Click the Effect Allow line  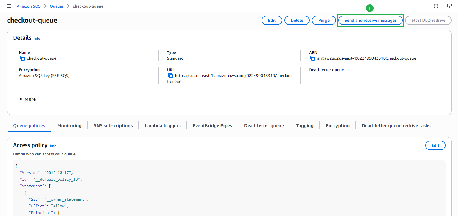[49, 206]
